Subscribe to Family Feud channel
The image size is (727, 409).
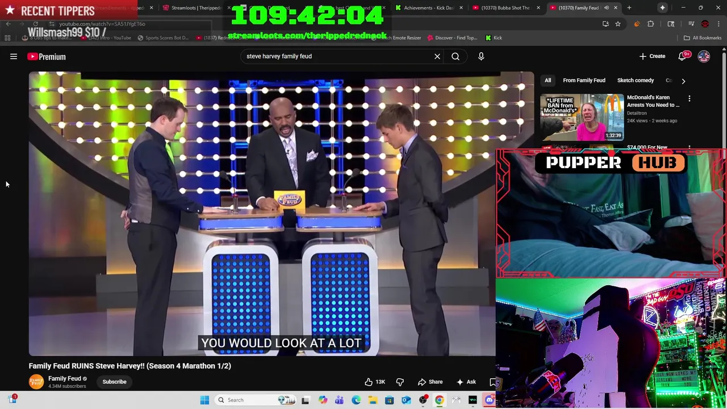pos(115,382)
